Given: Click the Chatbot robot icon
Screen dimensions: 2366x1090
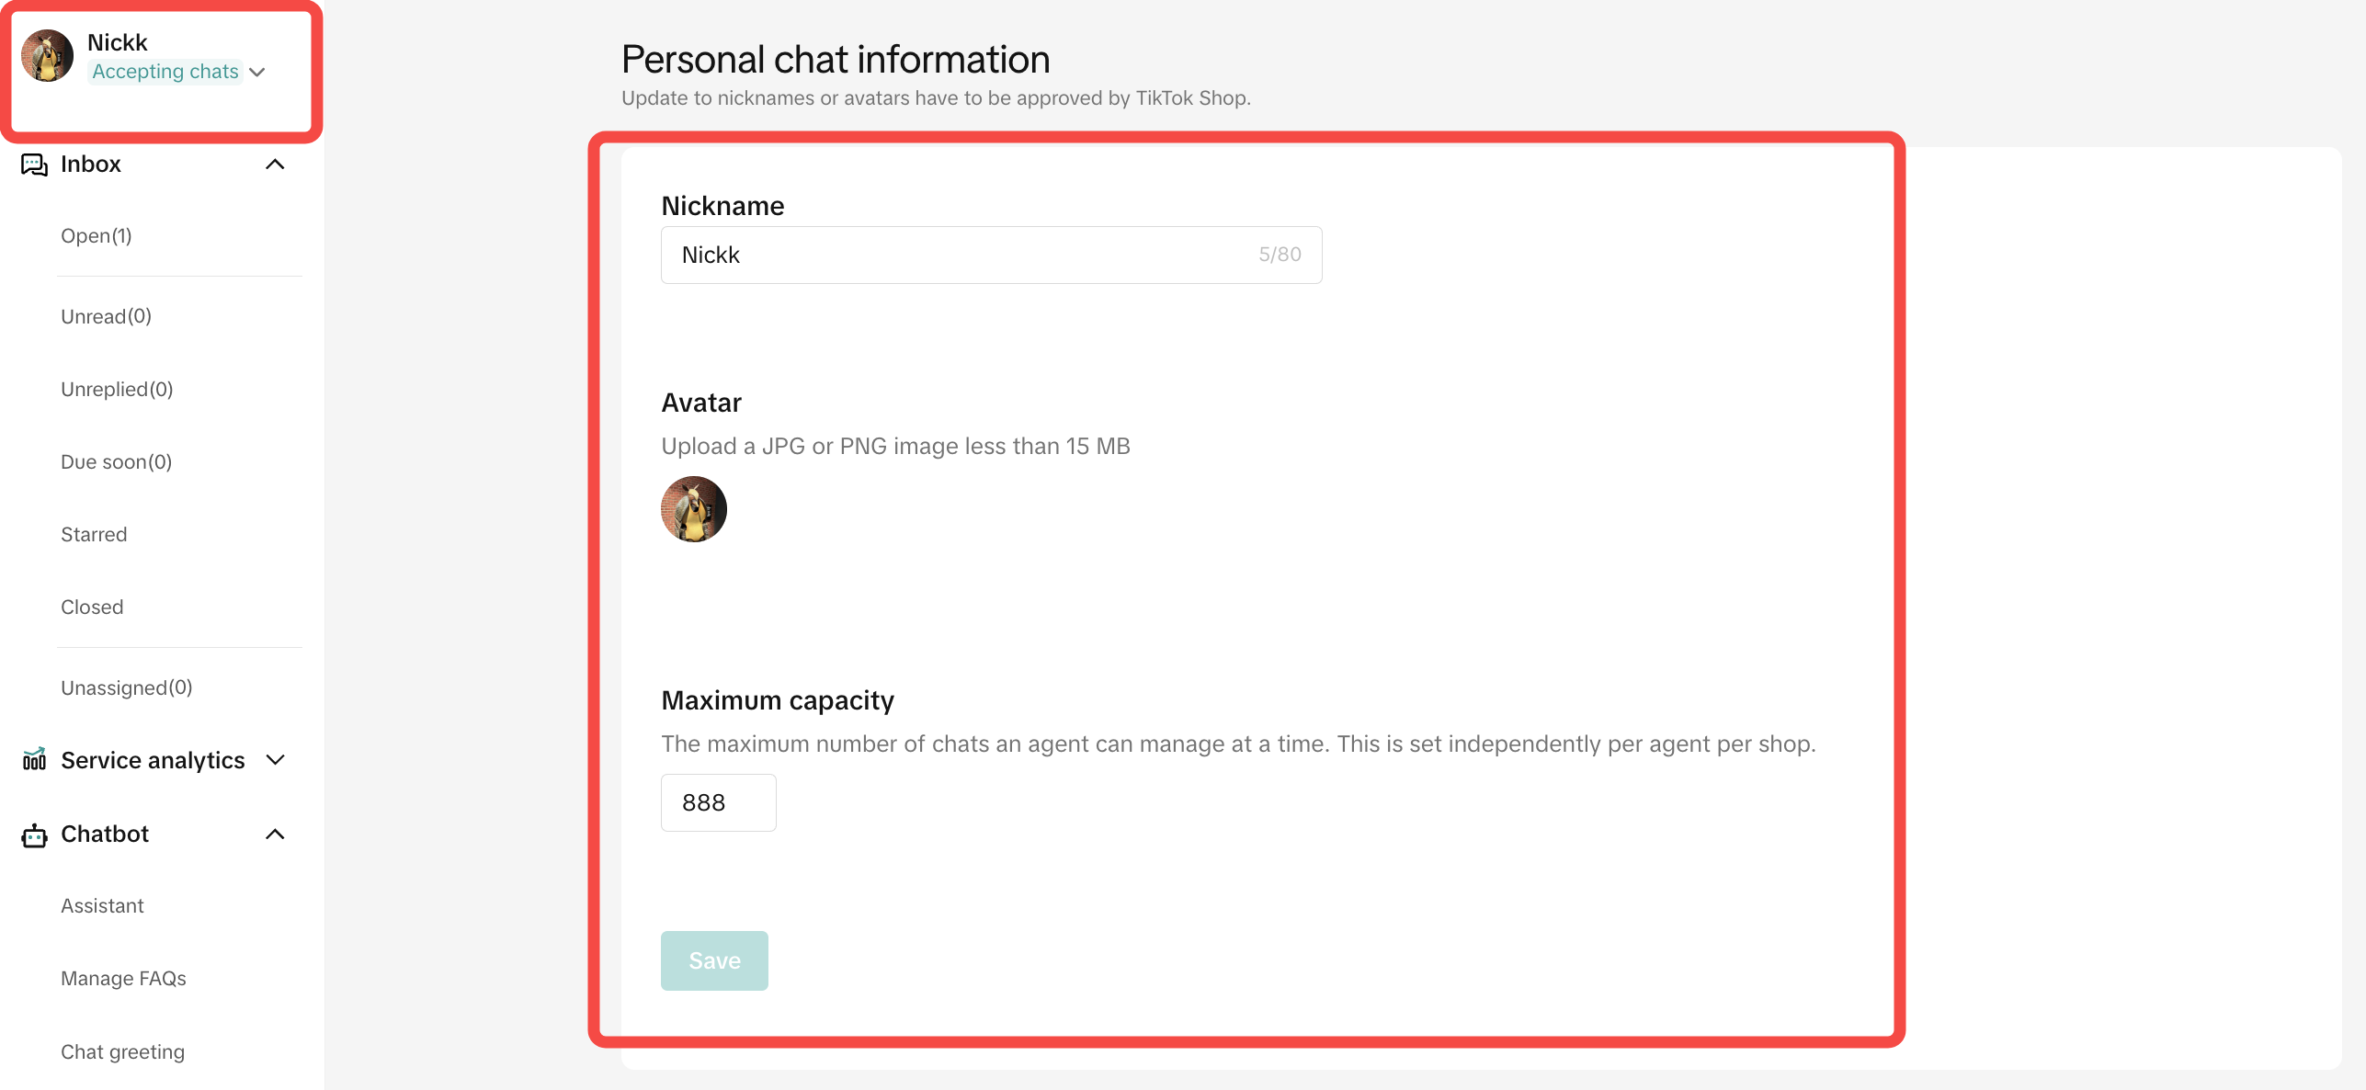Looking at the screenshot, I should 34,835.
